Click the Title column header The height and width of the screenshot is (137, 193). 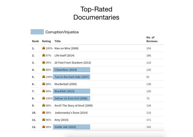pyautogui.click(x=58, y=41)
